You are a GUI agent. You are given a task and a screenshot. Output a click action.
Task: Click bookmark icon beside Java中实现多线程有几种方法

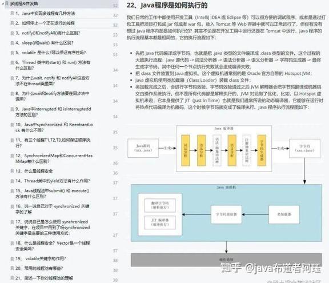(x=12, y=13)
